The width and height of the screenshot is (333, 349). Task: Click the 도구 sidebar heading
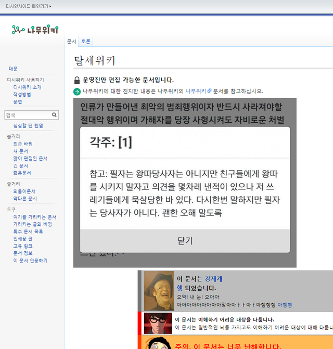(x=11, y=210)
